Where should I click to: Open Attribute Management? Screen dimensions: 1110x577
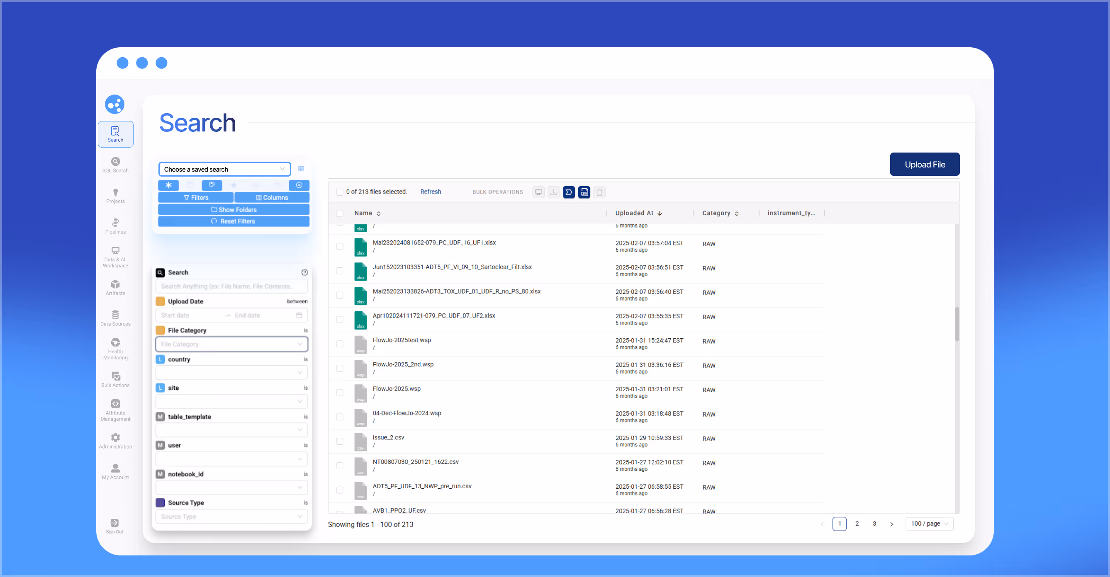(x=115, y=410)
